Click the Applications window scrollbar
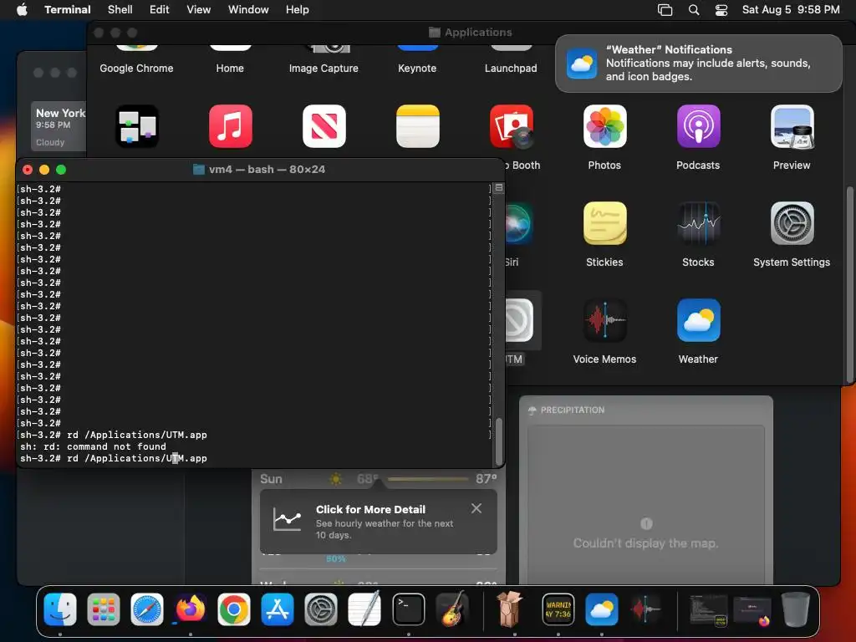The image size is (856, 642). point(849,284)
